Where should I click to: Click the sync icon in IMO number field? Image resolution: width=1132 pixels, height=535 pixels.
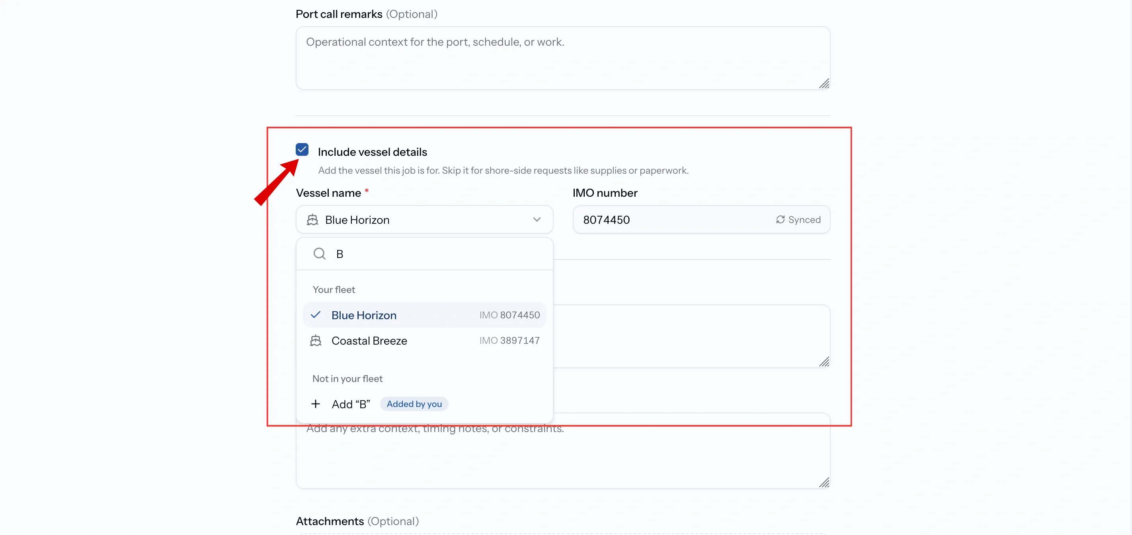(x=780, y=219)
